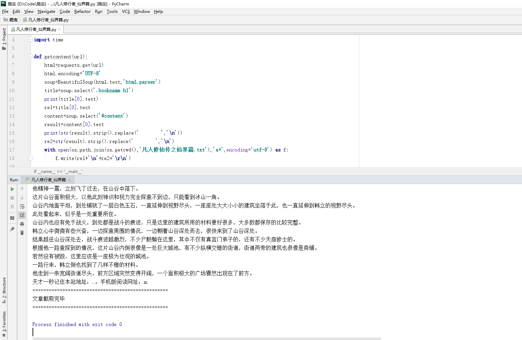Print the console output
522x340 pixels.
22,224
